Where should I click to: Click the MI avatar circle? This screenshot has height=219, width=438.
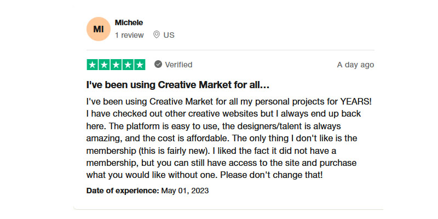pyautogui.click(x=99, y=29)
